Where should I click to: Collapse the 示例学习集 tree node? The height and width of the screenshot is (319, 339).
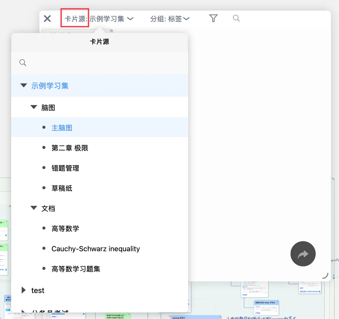tap(24, 85)
